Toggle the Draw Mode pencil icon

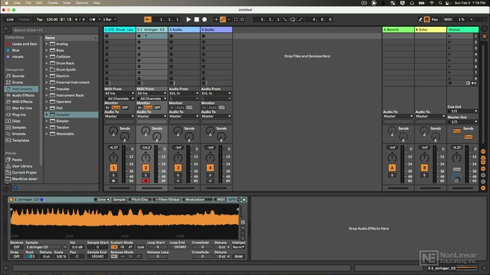(x=420, y=19)
